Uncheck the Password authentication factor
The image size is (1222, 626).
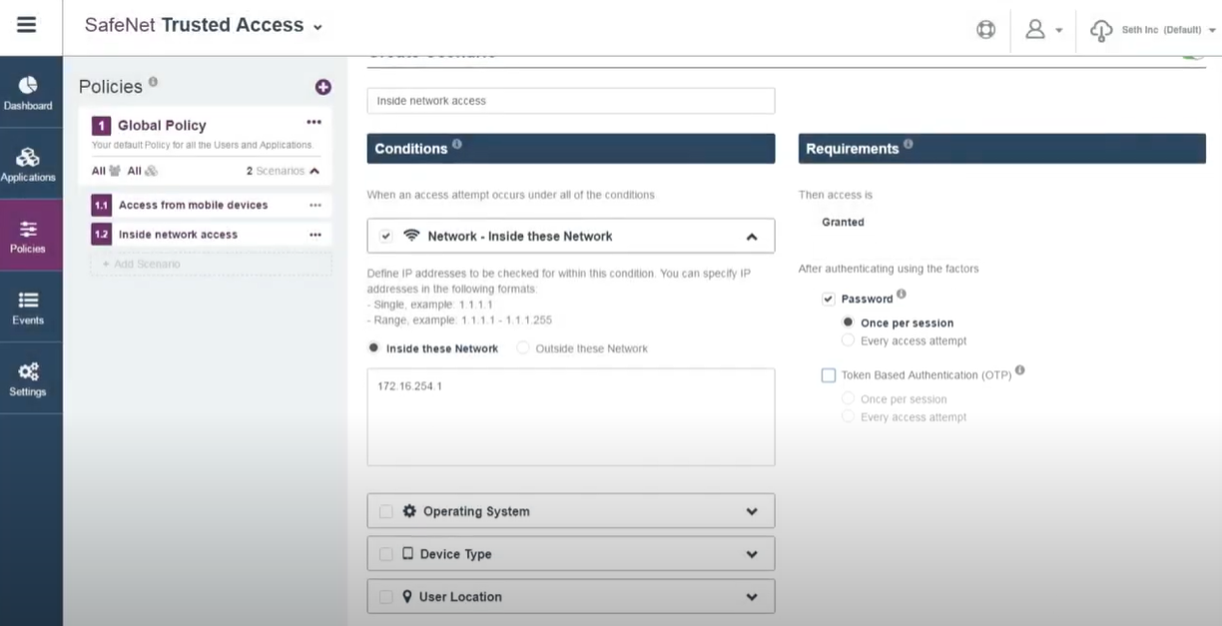point(829,298)
